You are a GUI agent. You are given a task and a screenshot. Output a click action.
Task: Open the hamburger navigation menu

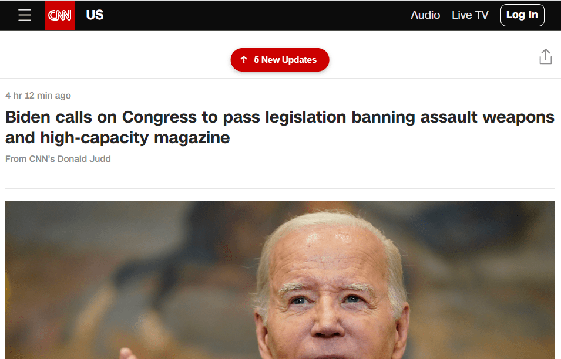pos(24,15)
